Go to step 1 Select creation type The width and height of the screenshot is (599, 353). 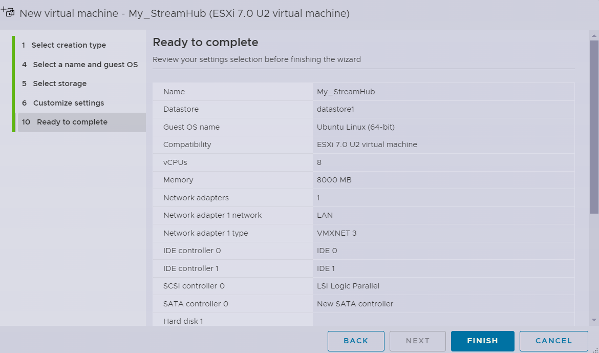(69, 45)
